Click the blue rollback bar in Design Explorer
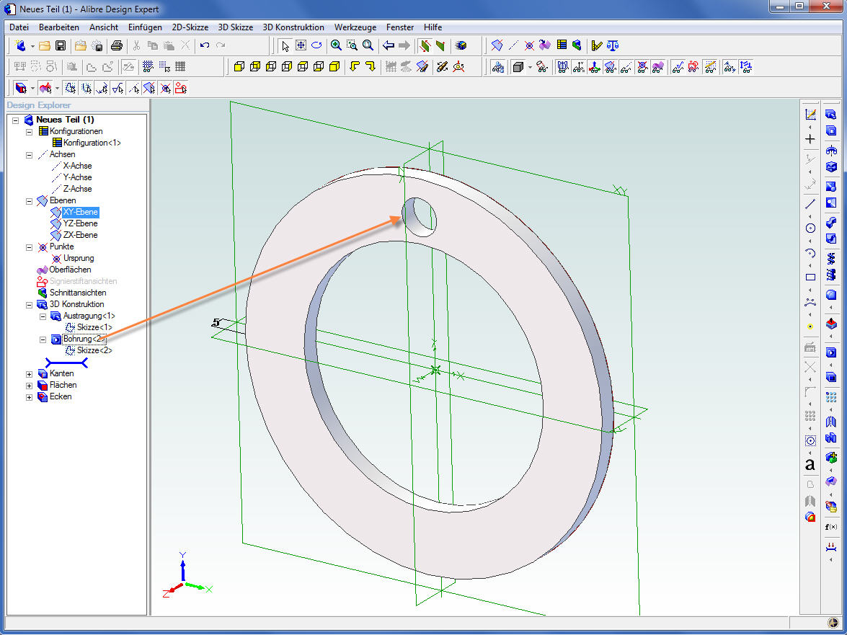Image resolution: width=847 pixels, height=635 pixels. tap(66, 363)
